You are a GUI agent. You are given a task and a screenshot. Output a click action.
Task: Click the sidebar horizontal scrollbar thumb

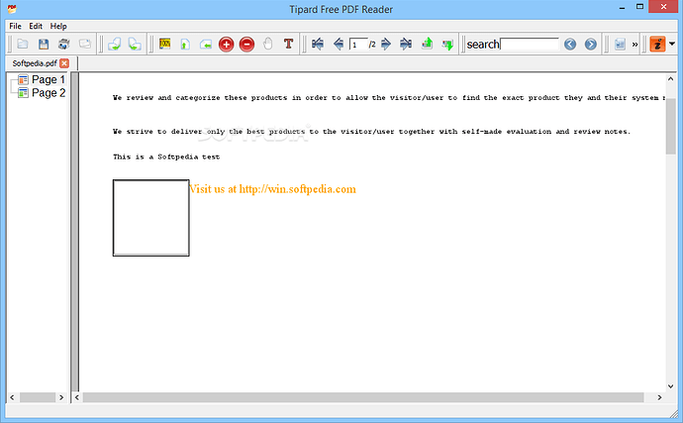(38, 397)
